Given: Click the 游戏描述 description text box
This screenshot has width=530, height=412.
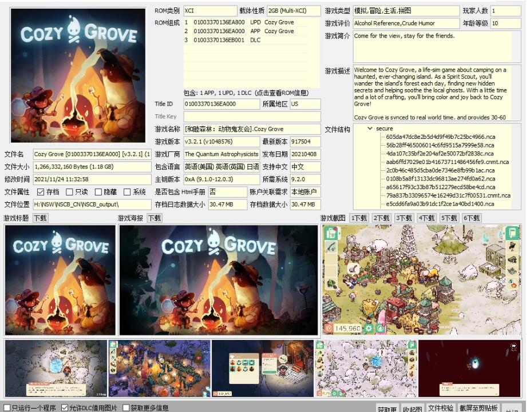Looking at the screenshot, I should point(437,93).
